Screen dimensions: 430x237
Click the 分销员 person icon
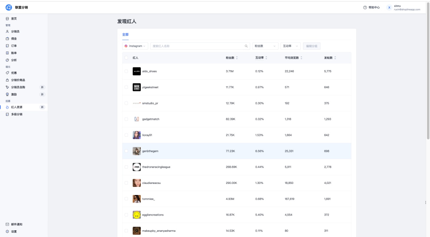(7, 32)
